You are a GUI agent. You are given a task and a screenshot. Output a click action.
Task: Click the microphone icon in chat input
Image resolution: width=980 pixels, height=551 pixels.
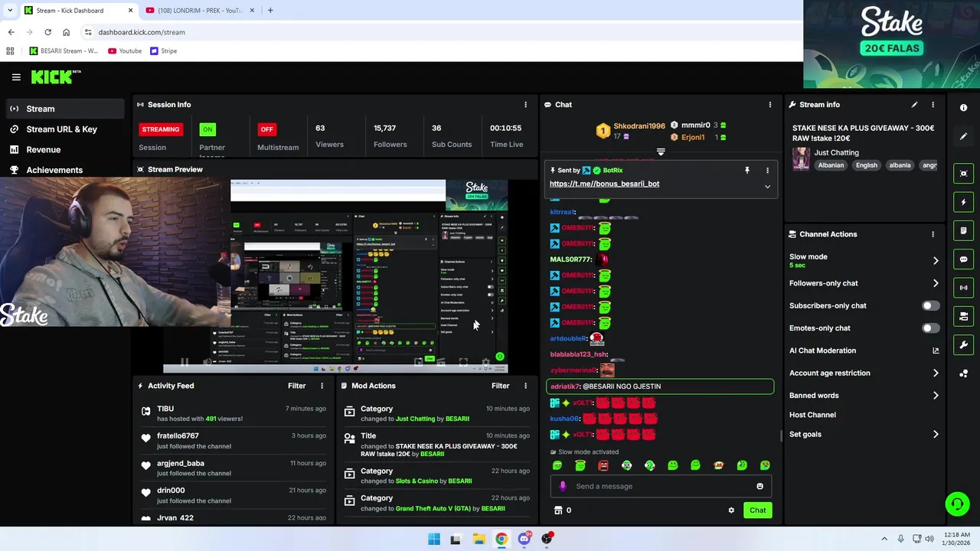tap(563, 486)
